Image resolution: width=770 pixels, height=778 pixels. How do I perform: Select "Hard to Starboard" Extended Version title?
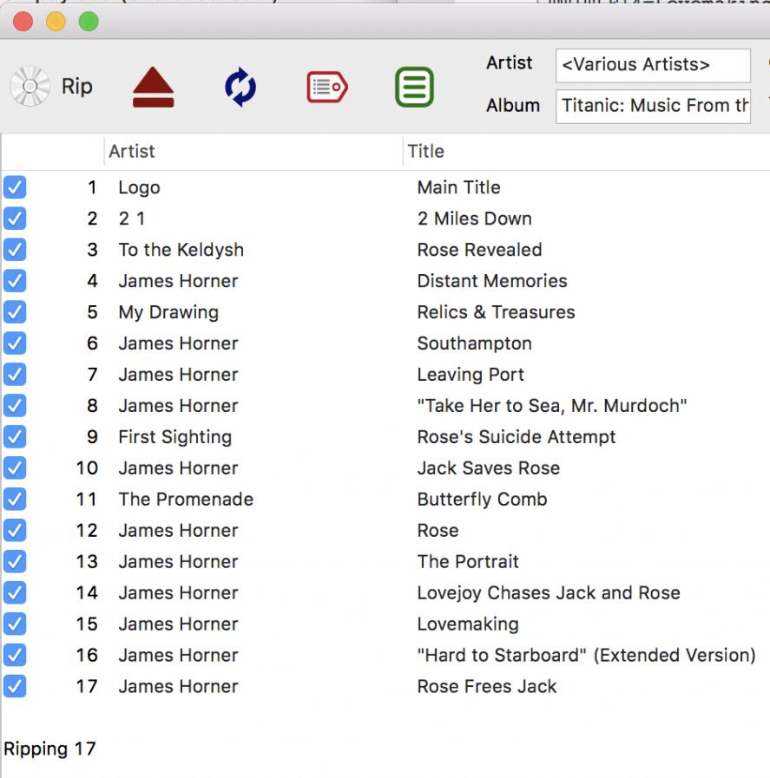pos(586,655)
